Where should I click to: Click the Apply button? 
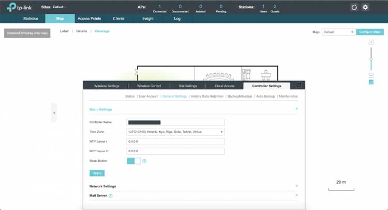pos(97,173)
